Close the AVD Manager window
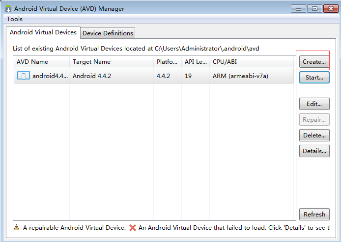 coord(331,9)
